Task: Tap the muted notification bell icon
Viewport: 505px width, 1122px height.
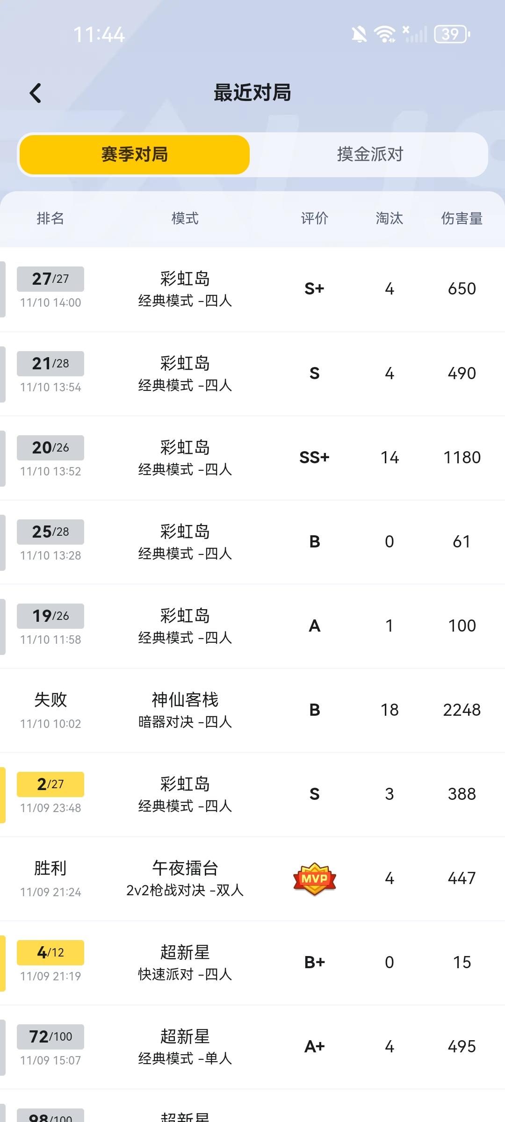Action: click(x=359, y=34)
